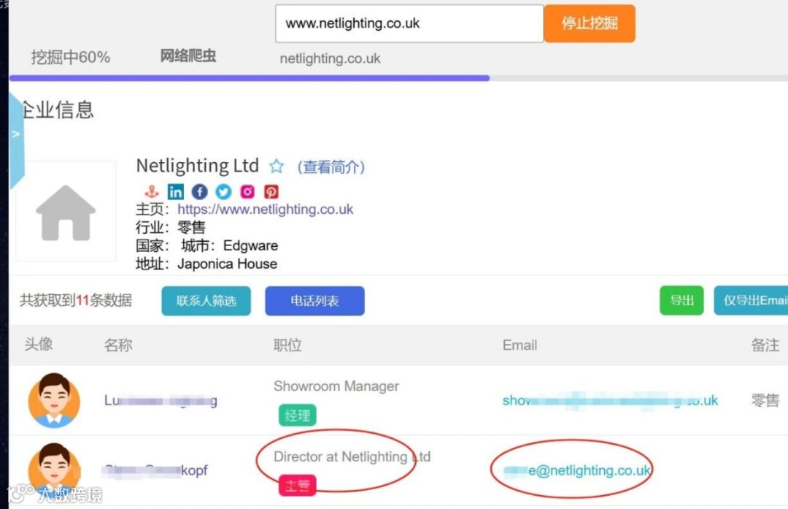Click the Director contact avatar
The image size is (788, 509).
pyautogui.click(x=54, y=470)
